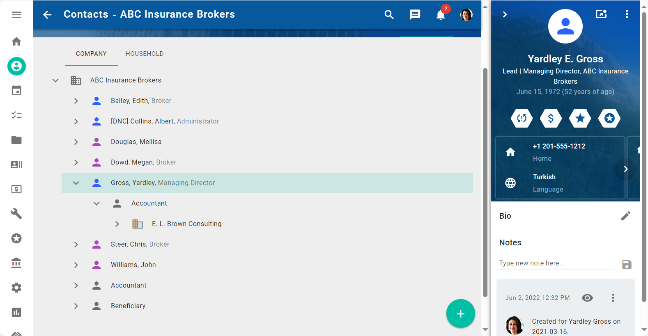
Task: Click the dollar sign hexagon badge
Action: click(x=551, y=119)
